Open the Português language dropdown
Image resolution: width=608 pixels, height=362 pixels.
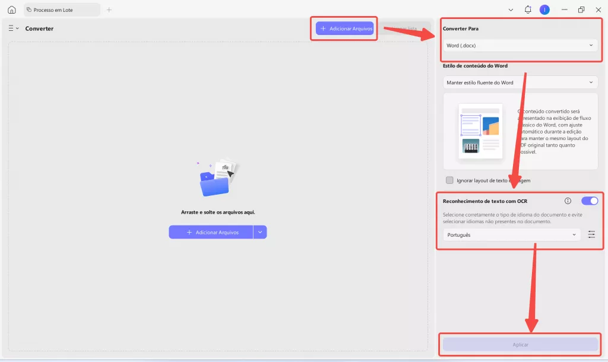[x=511, y=234]
